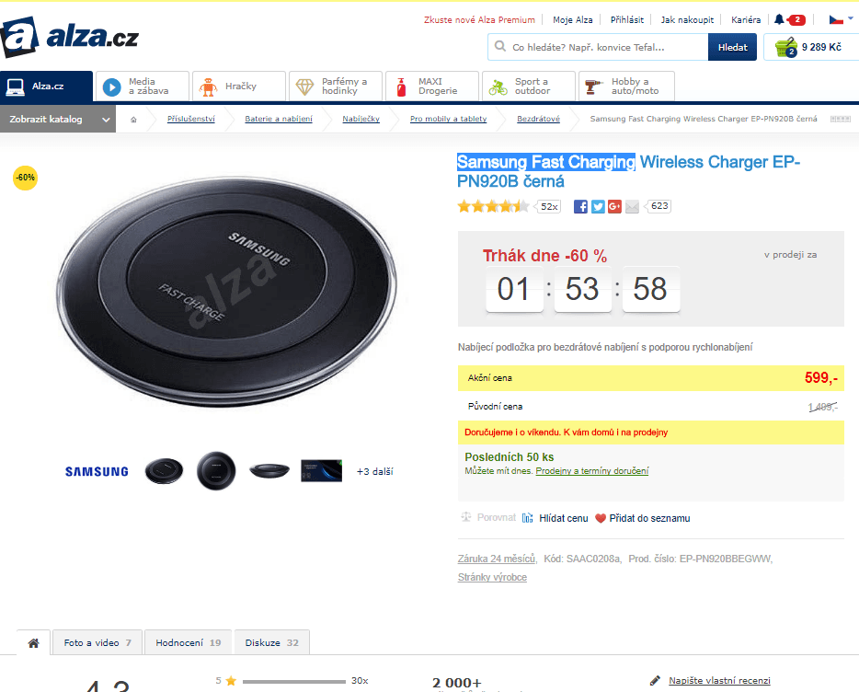Open Sport a outdoor category

pyautogui.click(x=529, y=86)
